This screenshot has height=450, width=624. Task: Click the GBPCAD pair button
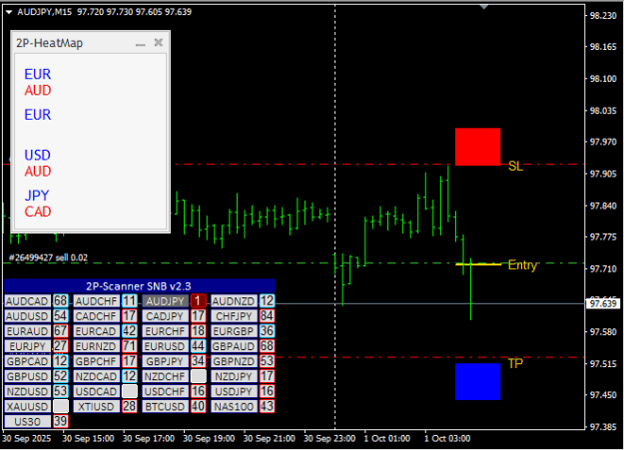[27, 361]
